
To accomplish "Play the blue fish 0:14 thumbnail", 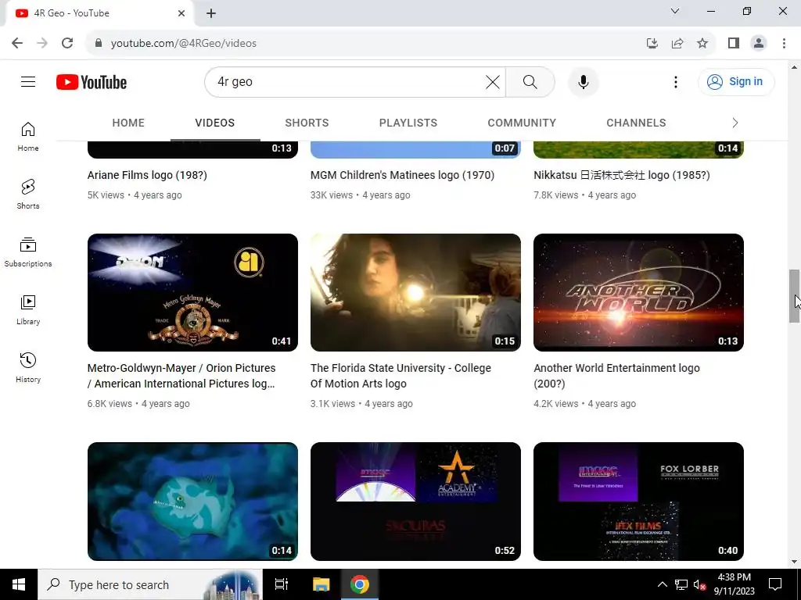I will point(192,502).
